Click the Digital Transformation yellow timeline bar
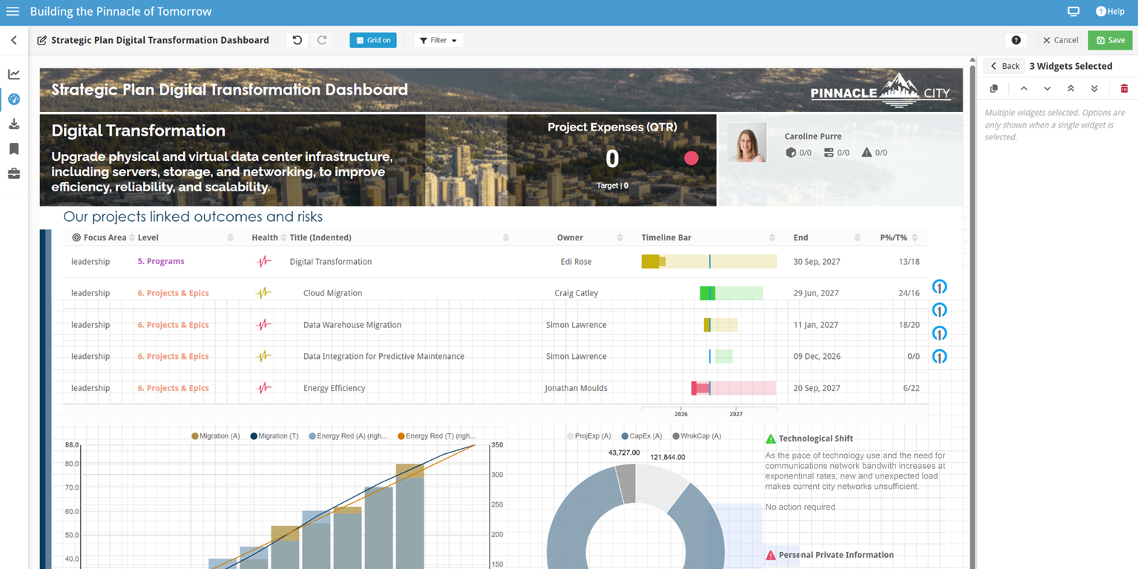The width and height of the screenshot is (1138, 569). (709, 262)
